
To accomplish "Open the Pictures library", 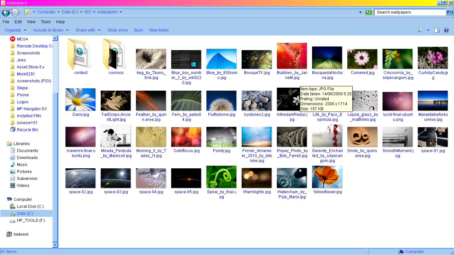I will 21,172.
